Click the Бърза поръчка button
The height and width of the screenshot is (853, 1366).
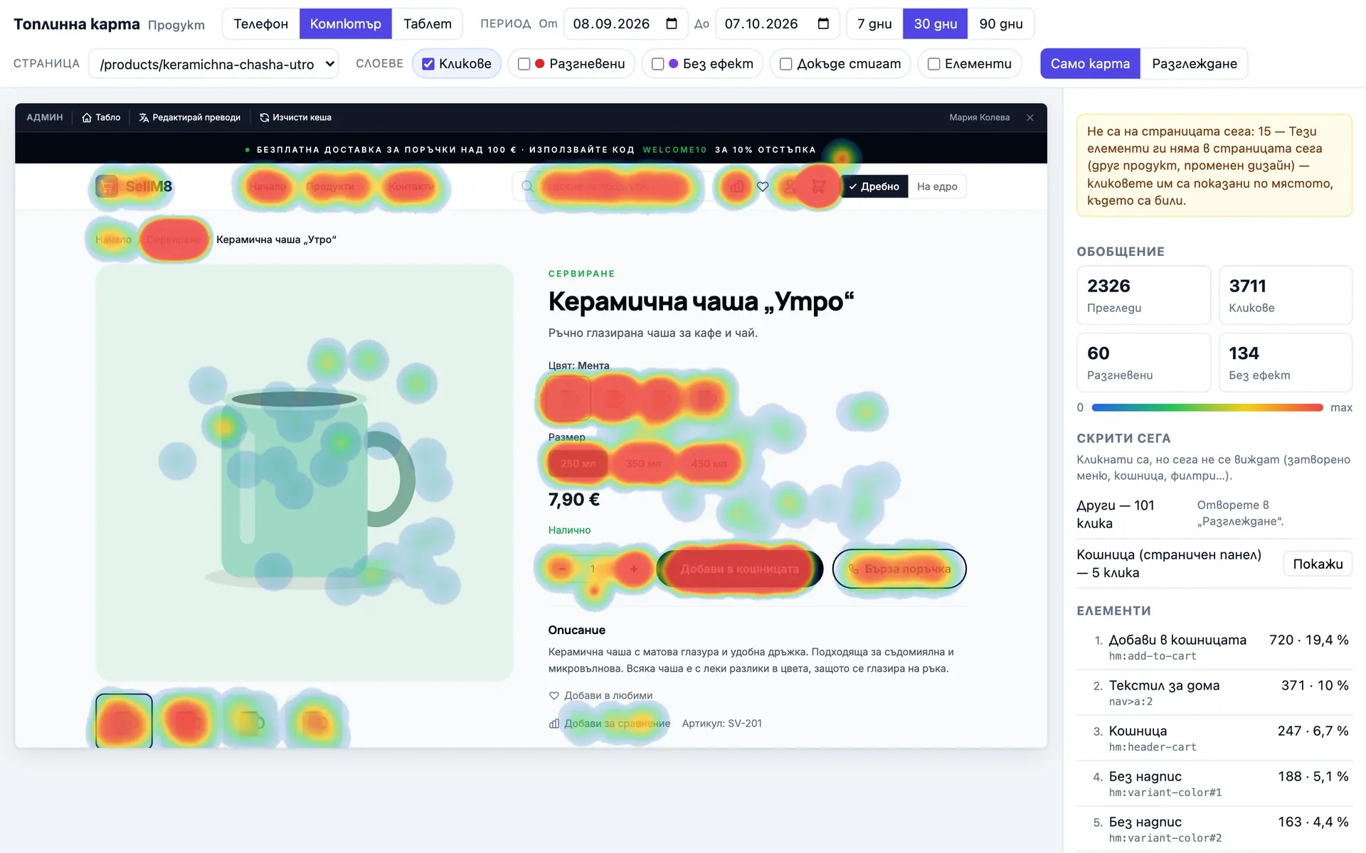point(899,569)
